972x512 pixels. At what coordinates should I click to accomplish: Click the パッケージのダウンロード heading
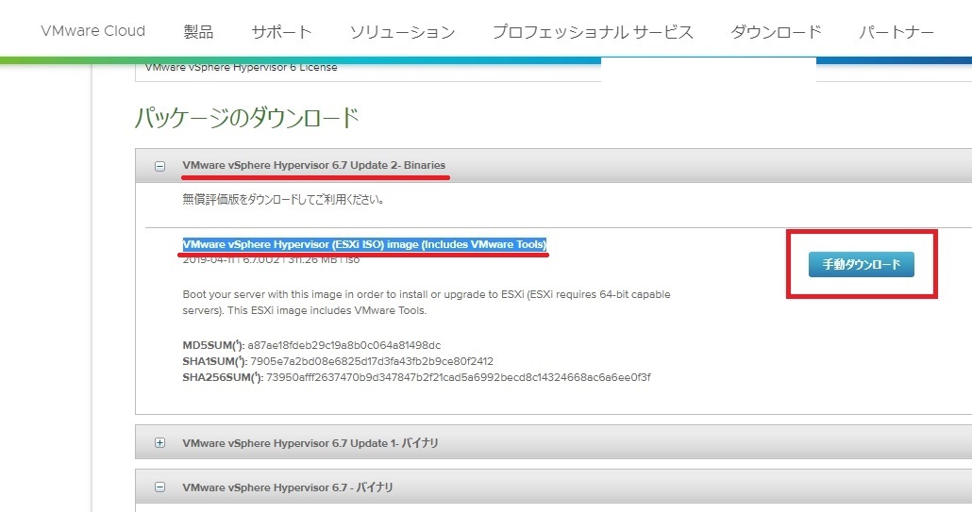click(246, 118)
